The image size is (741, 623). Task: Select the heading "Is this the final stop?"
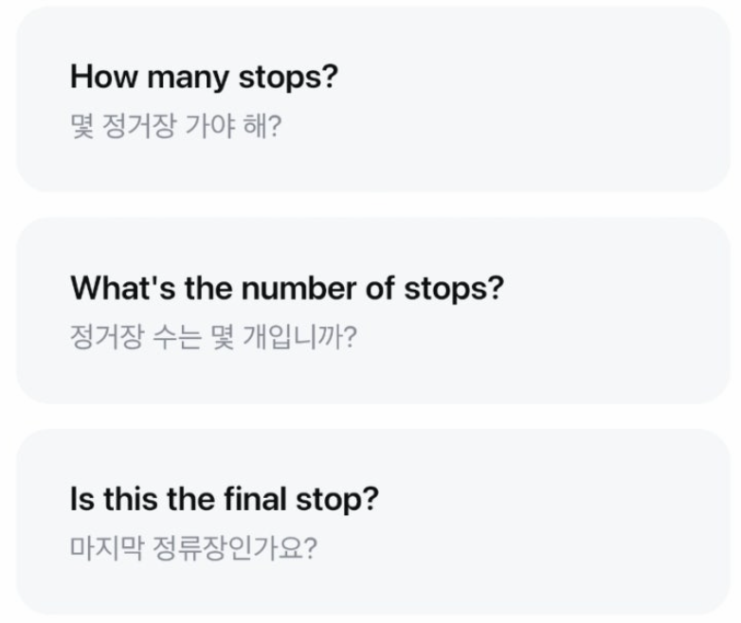tap(225, 499)
